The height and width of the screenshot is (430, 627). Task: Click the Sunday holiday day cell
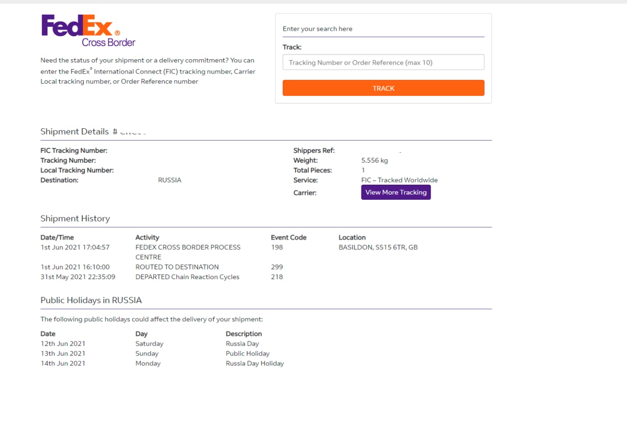(x=147, y=354)
